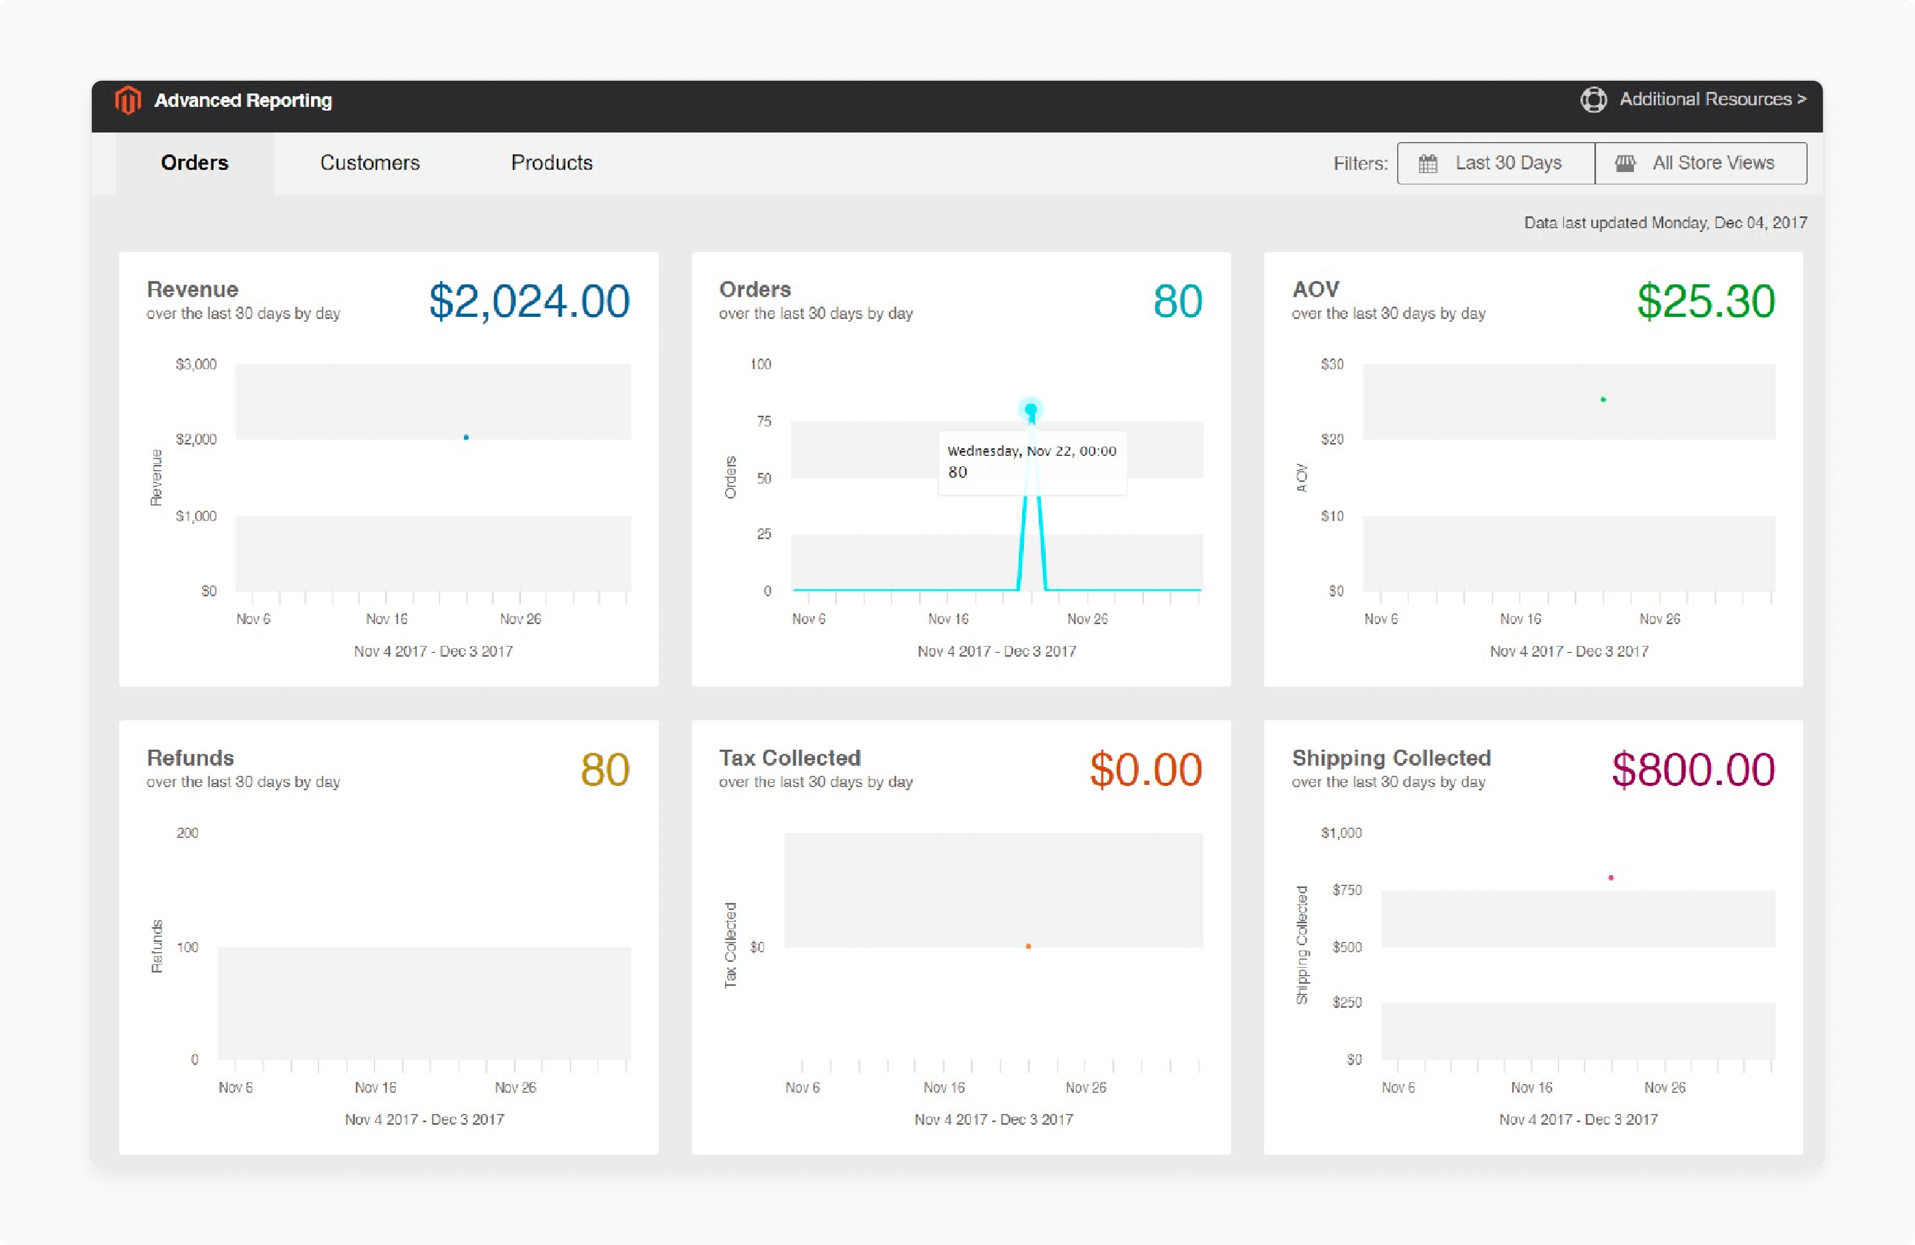Switch to the Customers tab
The image size is (1915, 1245).
[x=369, y=162]
